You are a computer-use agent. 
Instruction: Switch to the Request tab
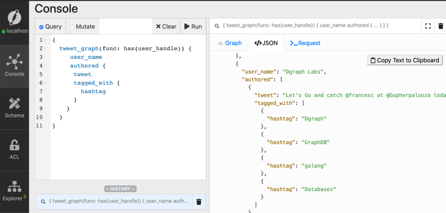coord(305,43)
